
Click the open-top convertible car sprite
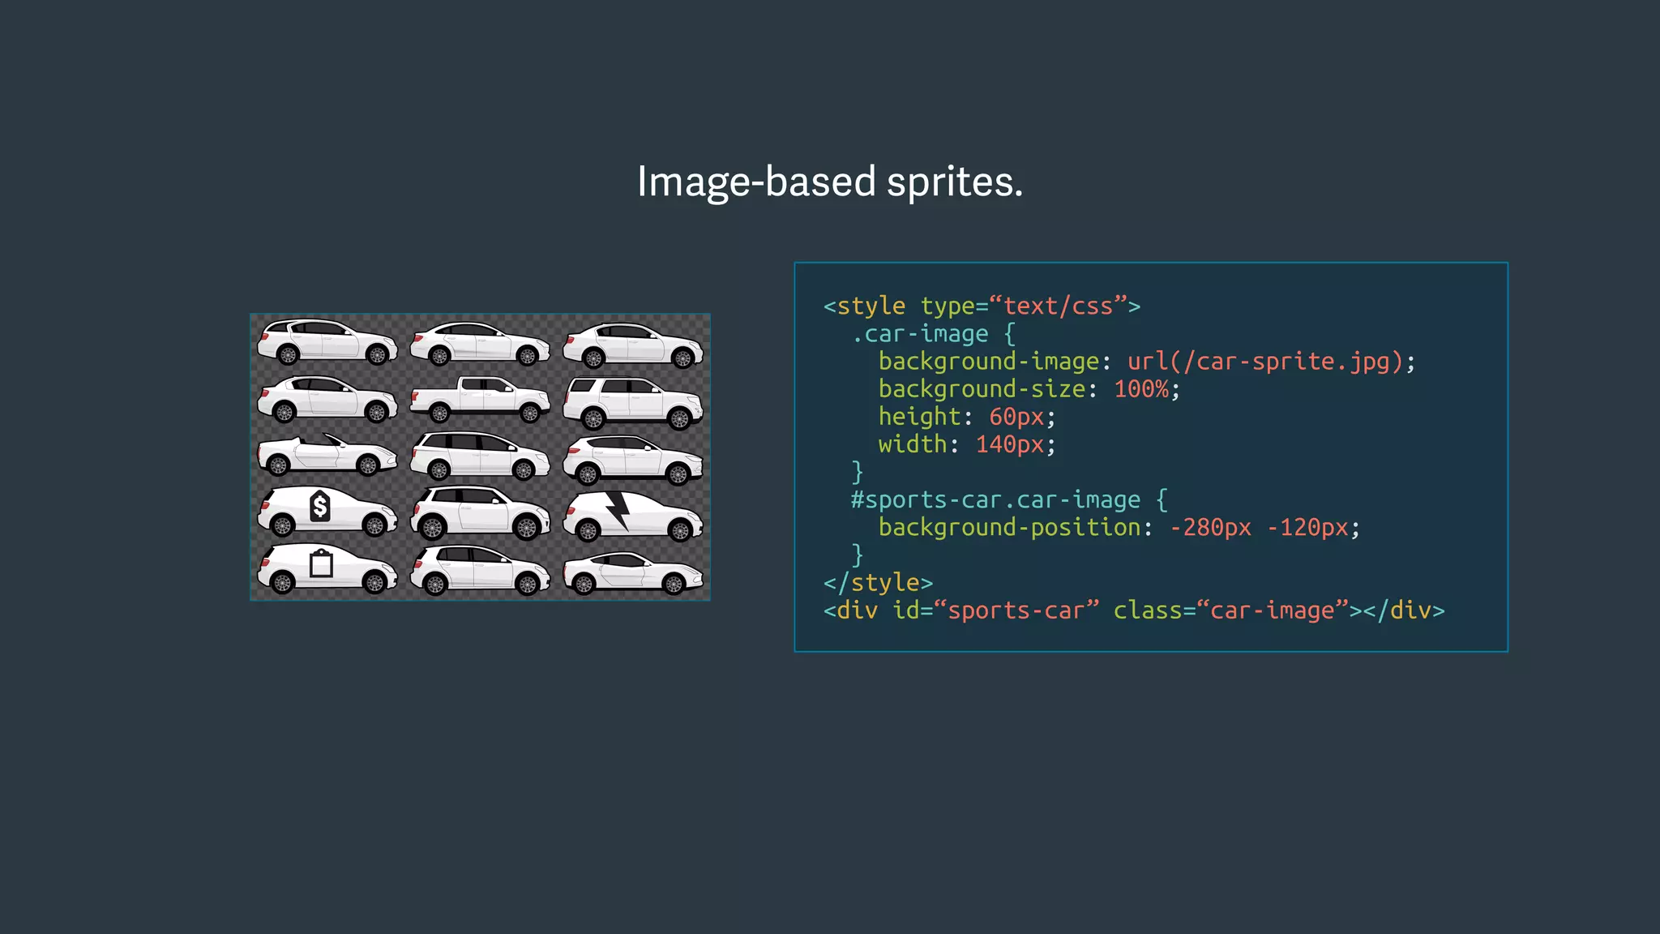click(x=327, y=454)
